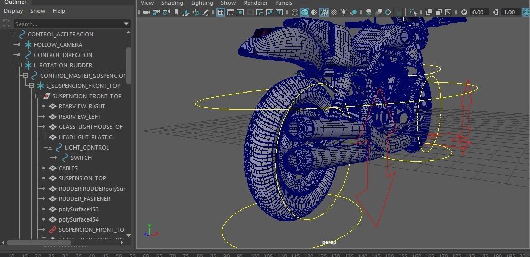This screenshot has height=257, width=530.
Task: Click the Outliner Search field
Action: pos(68,24)
